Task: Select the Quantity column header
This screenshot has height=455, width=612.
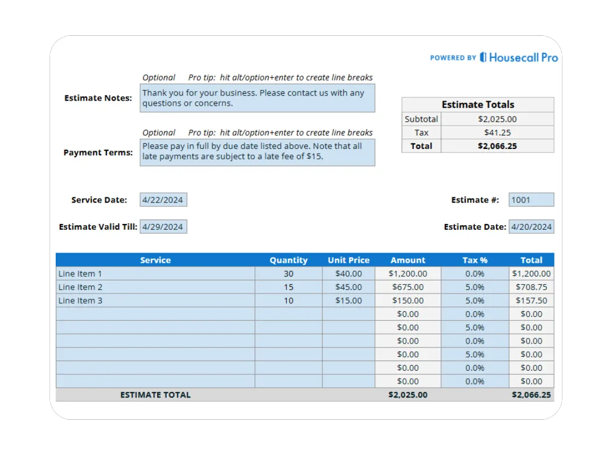Action: [289, 260]
